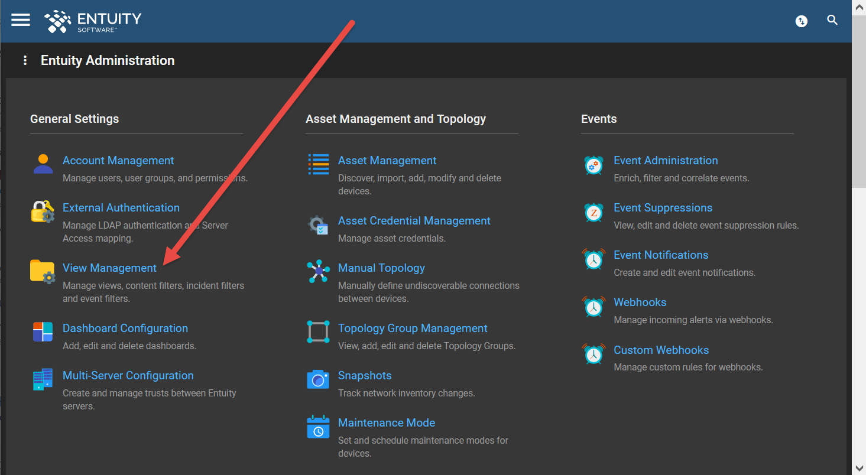Click 'Manage custom rules for webhooks.' description

(x=688, y=367)
